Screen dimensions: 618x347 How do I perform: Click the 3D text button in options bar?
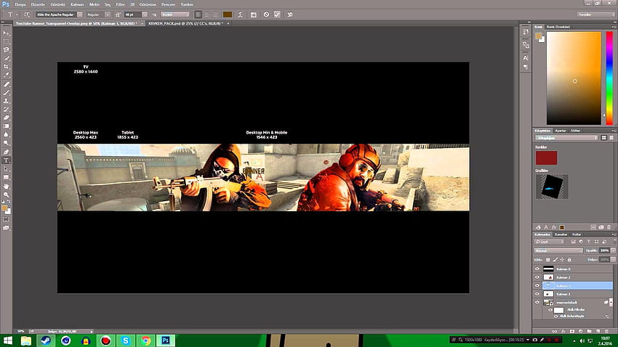289,15
